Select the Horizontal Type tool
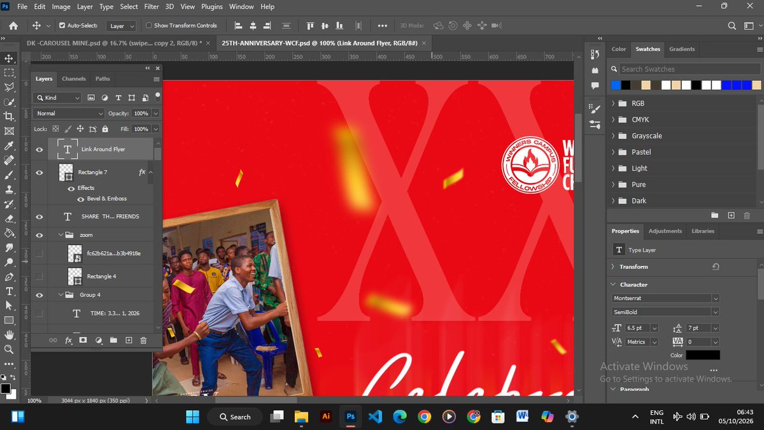The width and height of the screenshot is (764, 430). (10, 291)
